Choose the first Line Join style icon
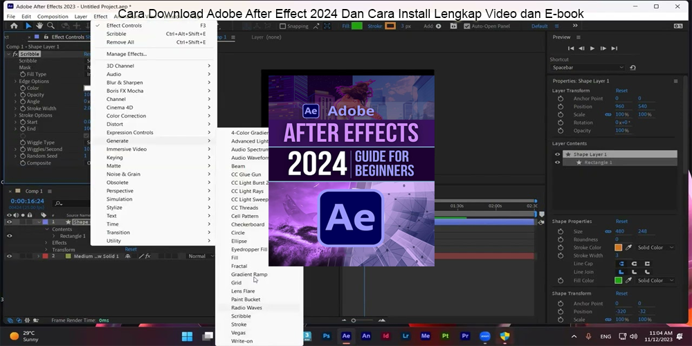692x346 pixels. 622,272
